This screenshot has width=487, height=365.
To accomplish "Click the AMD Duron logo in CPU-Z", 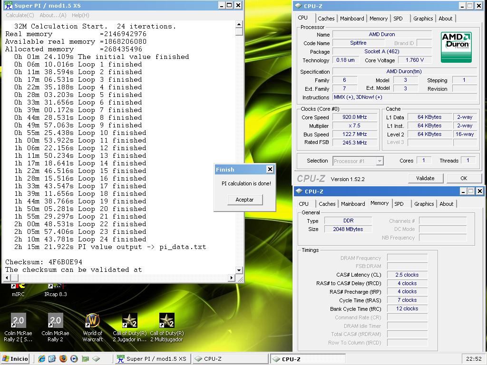I will tap(456, 47).
